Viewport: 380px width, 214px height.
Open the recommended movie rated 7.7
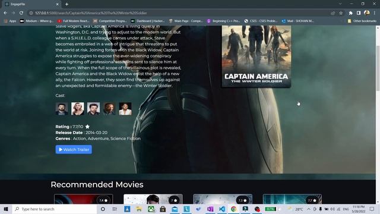click(x=292, y=199)
